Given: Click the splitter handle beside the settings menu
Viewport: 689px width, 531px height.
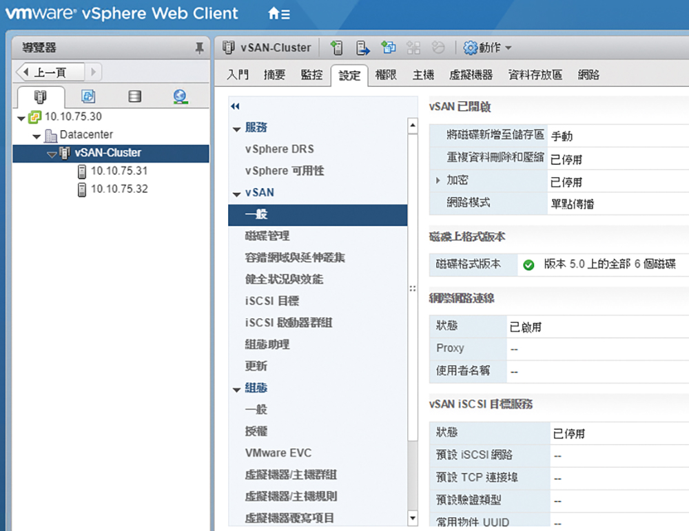Looking at the screenshot, I should click(x=413, y=289).
